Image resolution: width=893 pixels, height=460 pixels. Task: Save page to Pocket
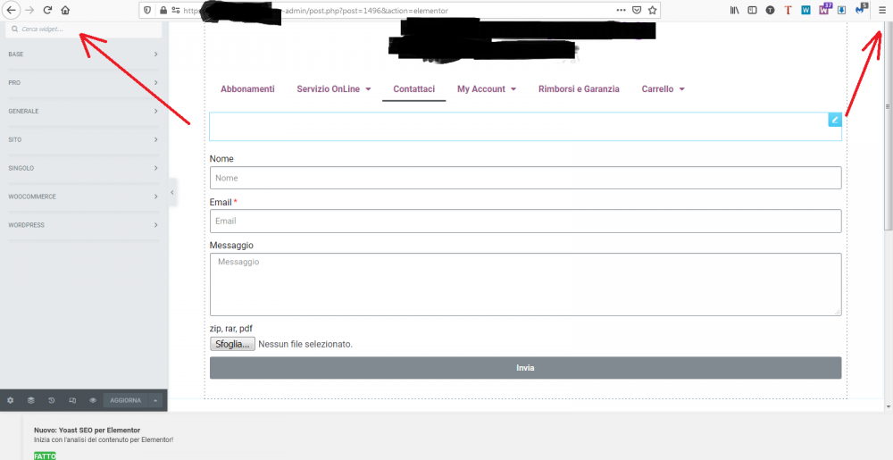[x=638, y=10]
